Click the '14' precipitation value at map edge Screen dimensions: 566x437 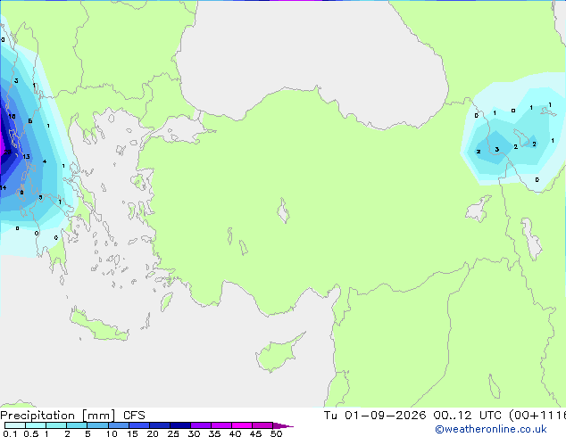click(4, 187)
